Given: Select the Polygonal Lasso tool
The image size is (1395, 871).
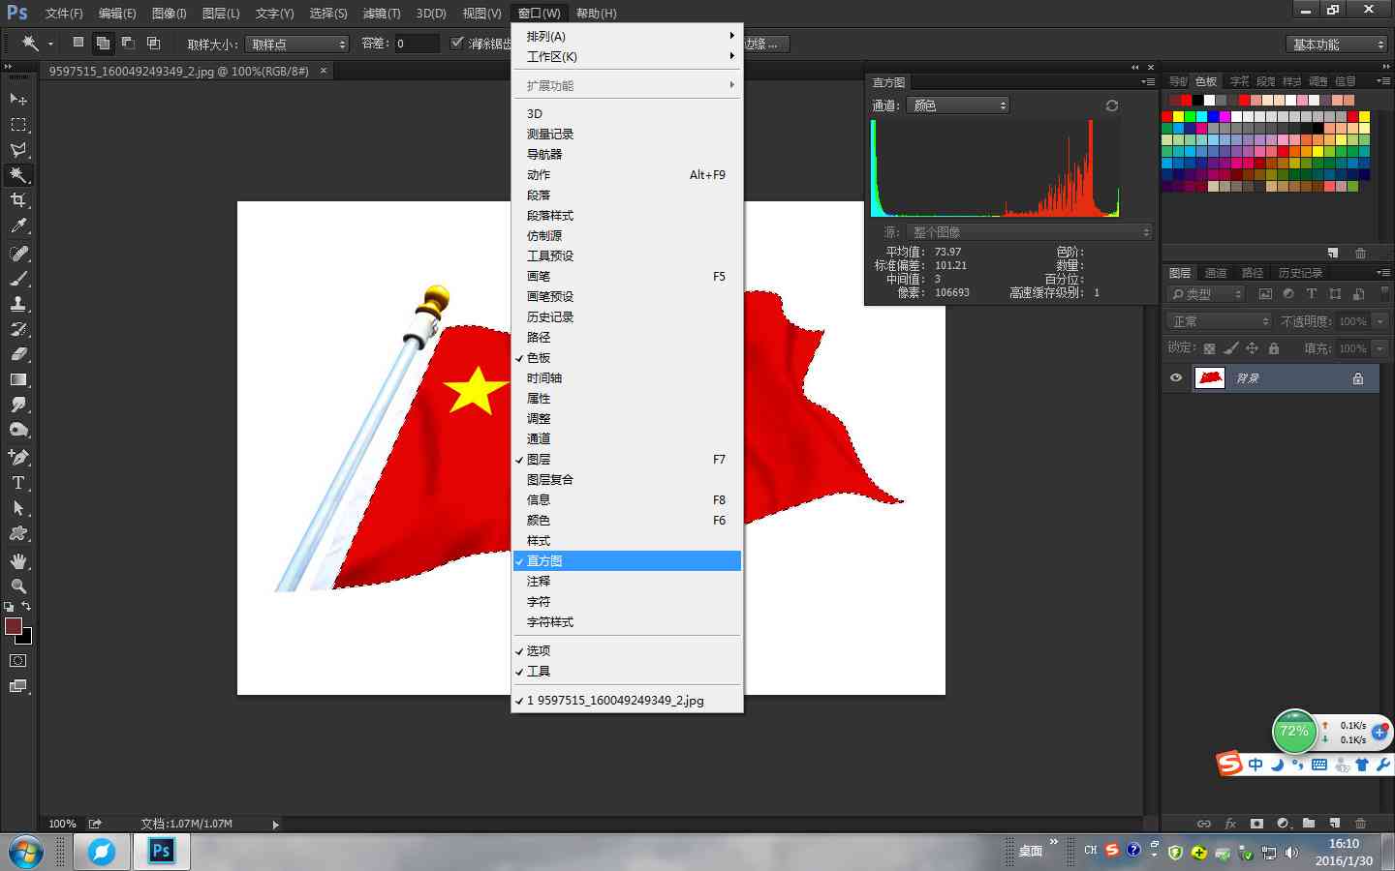Looking at the screenshot, I should [18, 150].
